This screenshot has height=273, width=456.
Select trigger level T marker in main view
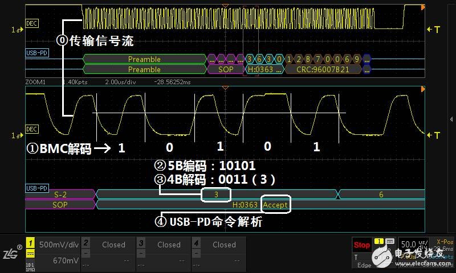433,30
